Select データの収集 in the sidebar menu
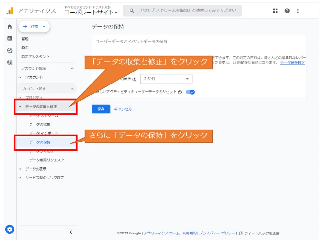 click(40, 124)
